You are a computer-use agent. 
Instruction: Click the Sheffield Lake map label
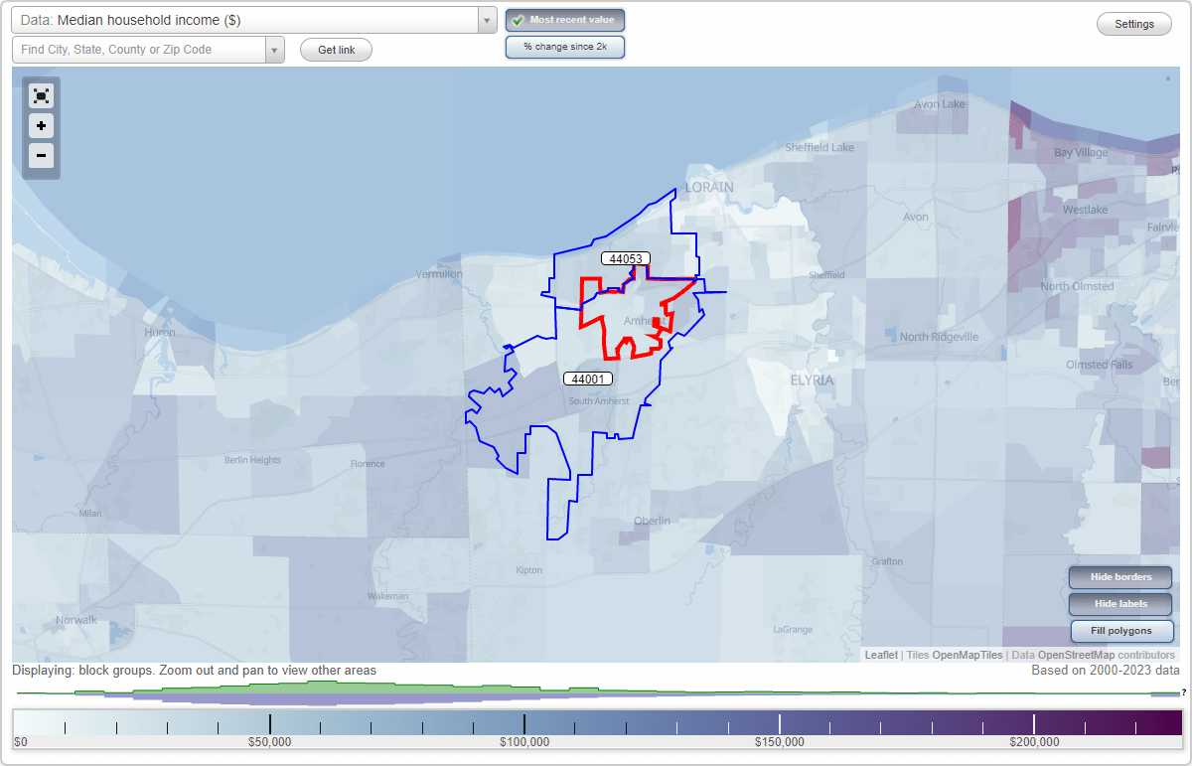tap(819, 147)
